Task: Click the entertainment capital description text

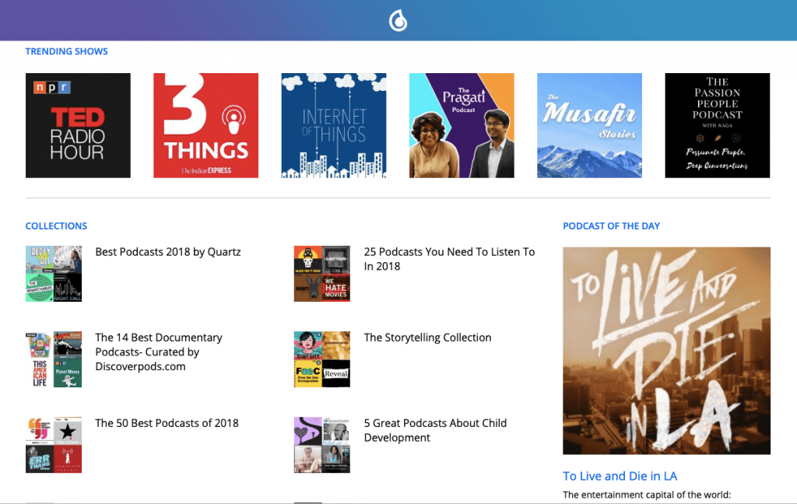Action: pyautogui.click(x=647, y=495)
